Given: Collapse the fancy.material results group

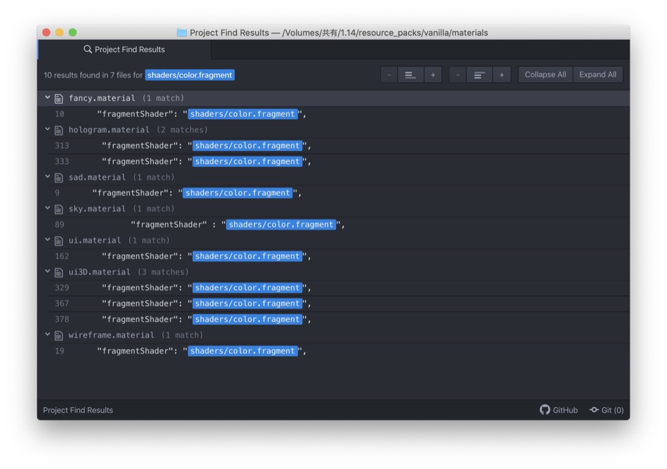Looking at the screenshot, I should [48, 98].
